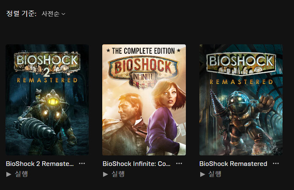The height and width of the screenshot is (190, 294).
Task: Click the BioShock Infinite: Co... title
Action: point(136,163)
